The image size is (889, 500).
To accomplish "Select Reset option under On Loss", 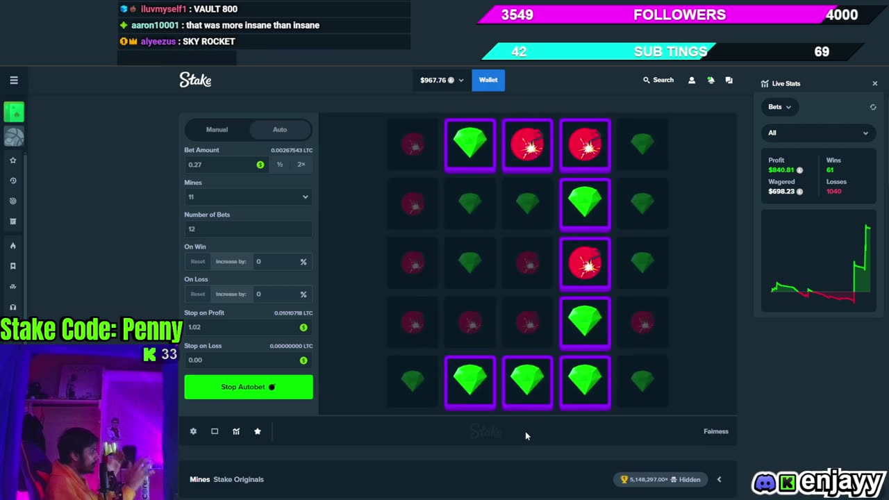I will pos(198,294).
